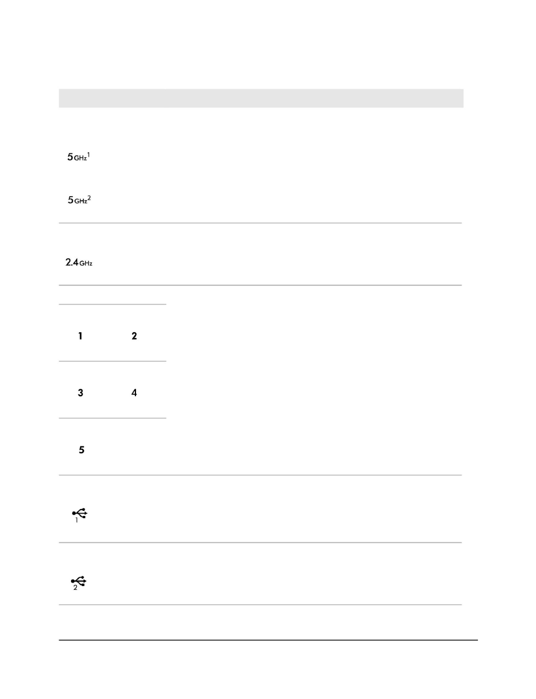Image resolution: width=536 pixels, height=699 pixels.
Task: Select the USB port 1 icon
Action: 79,515
